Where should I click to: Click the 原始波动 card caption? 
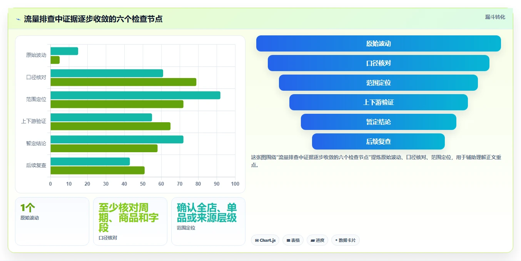click(30, 218)
